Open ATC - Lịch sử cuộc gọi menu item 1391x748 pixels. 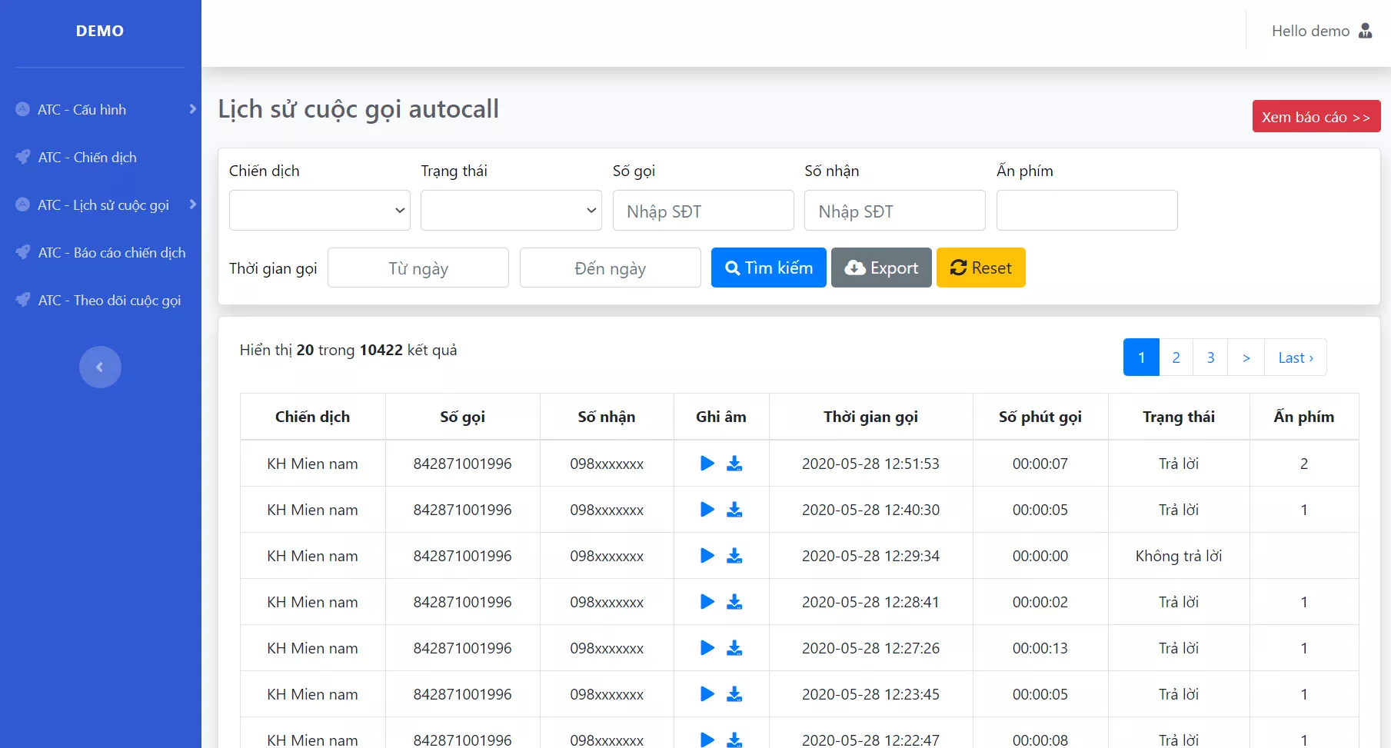(x=103, y=204)
